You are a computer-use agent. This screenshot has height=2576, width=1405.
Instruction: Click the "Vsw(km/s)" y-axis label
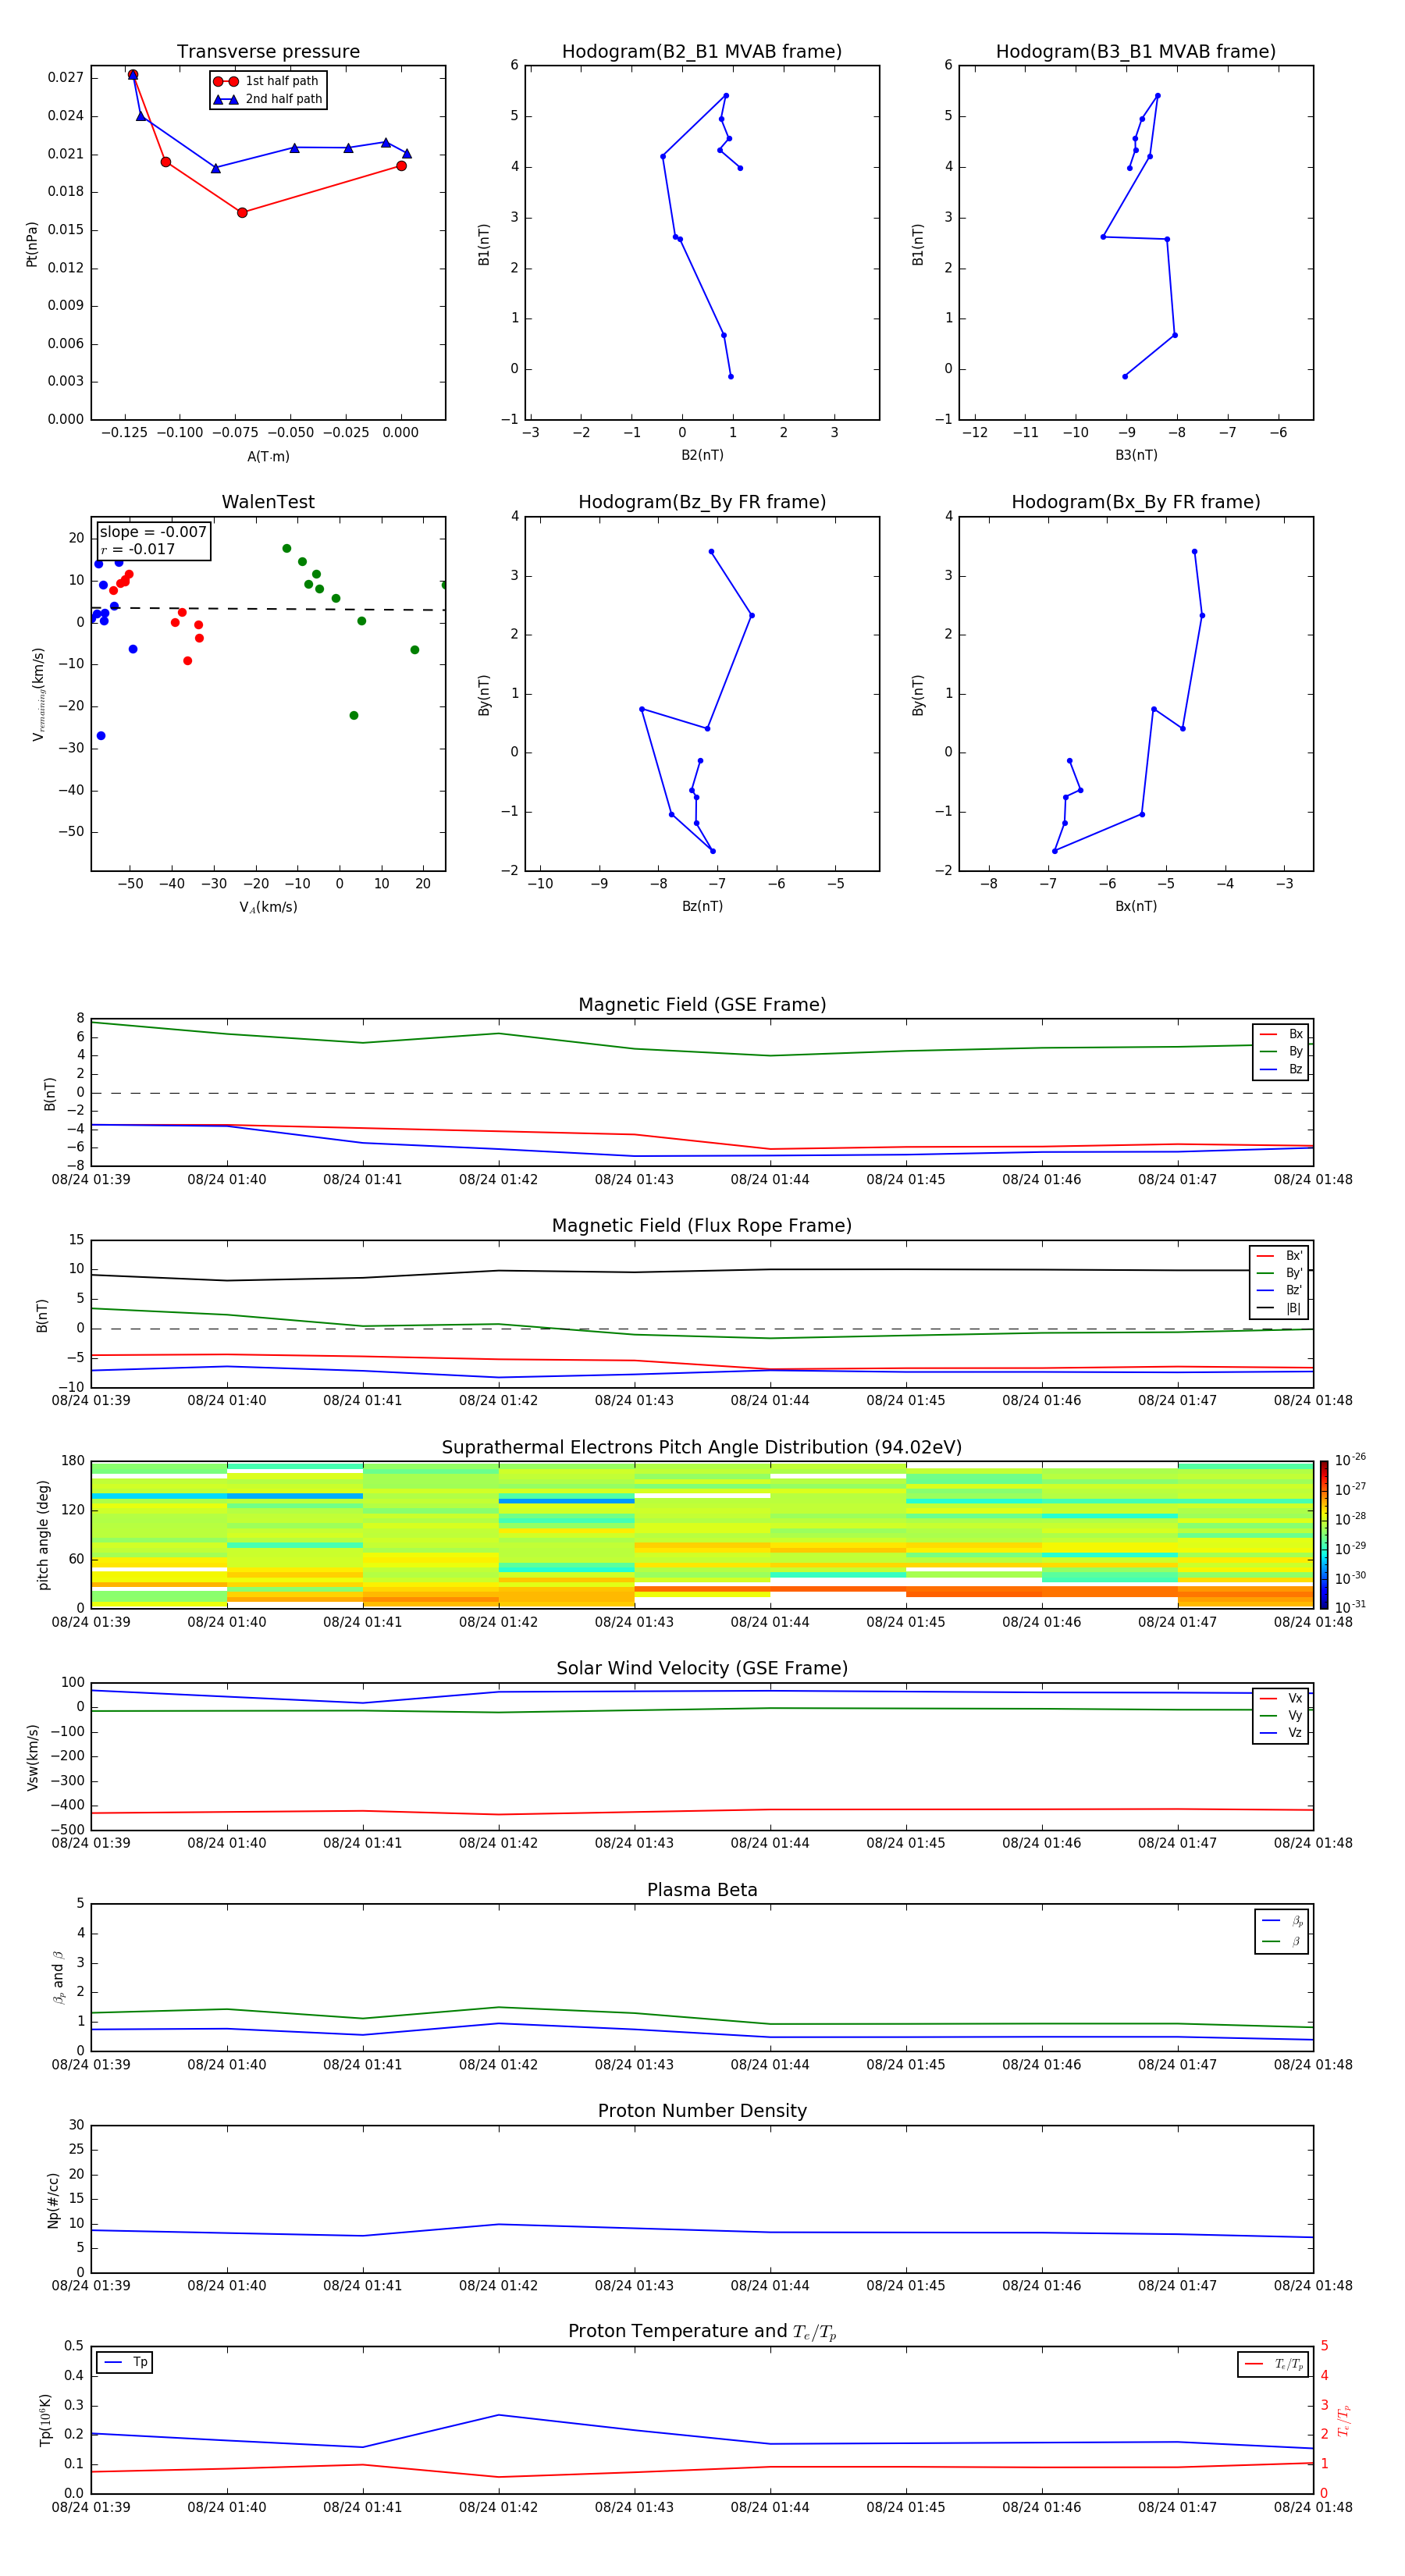click(x=32, y=1757)
